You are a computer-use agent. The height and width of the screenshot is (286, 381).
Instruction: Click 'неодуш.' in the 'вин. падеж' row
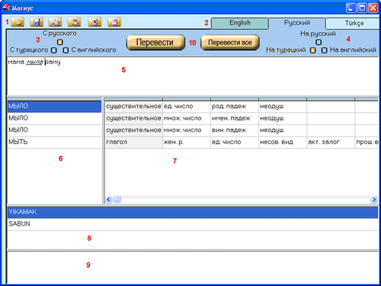tap(283, 130)
